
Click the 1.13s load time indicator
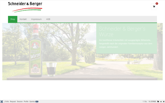click(145, 102)
